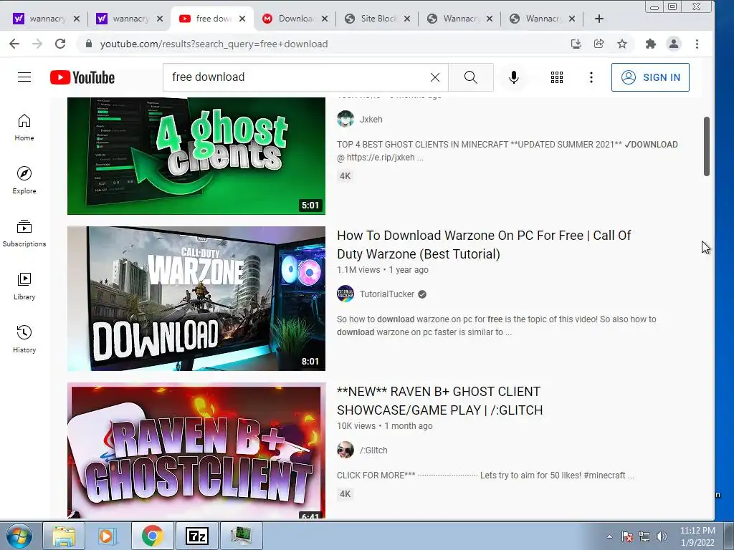Screen dimensions: 734x550
Task: Visit the Jxkeh channel name
Action: coord(371,120)
